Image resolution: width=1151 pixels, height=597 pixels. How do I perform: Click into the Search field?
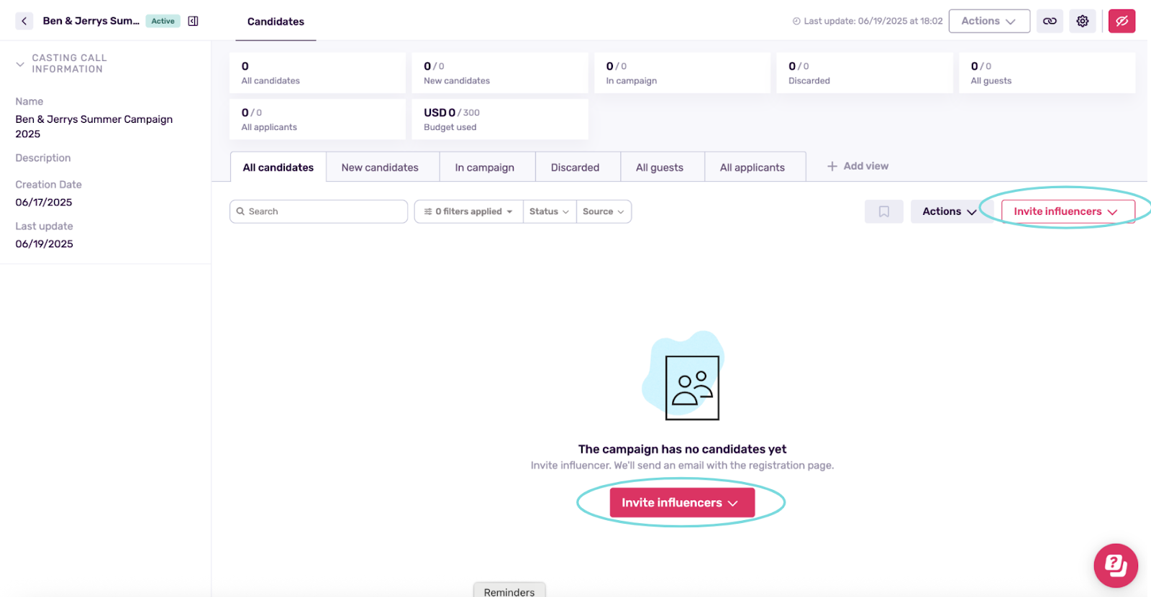coord(319,211)
